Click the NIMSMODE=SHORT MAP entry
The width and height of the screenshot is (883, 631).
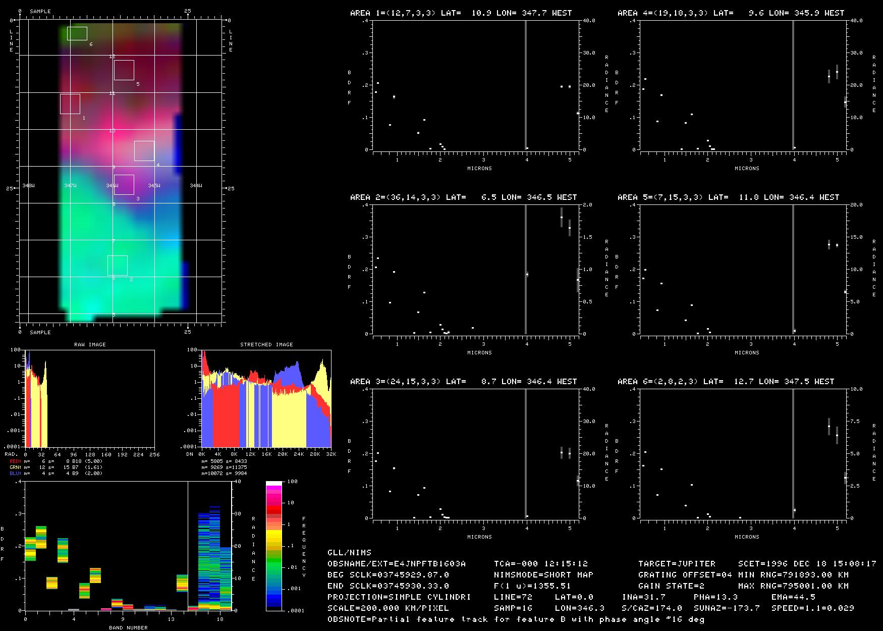(x=544, y=575)
